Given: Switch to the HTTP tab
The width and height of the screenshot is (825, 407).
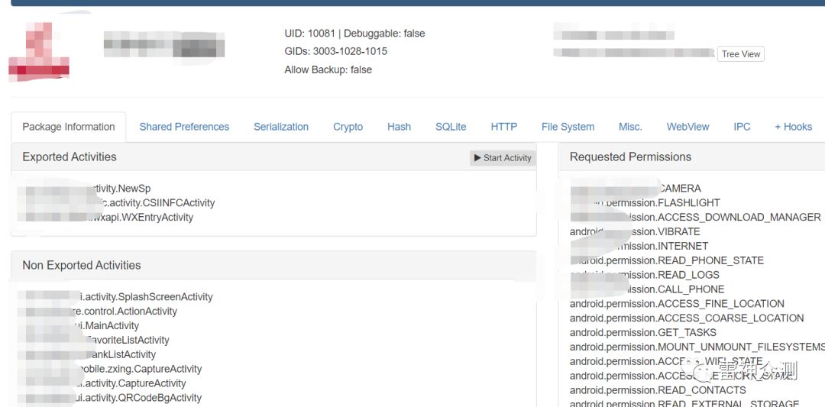Looking at the screenshot, I should (x=504, y=127).
